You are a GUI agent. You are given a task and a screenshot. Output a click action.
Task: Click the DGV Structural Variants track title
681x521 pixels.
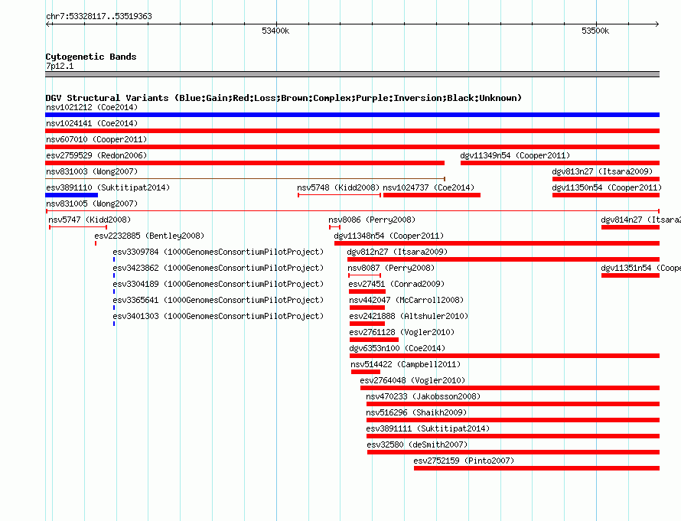[x=284, y=98]
